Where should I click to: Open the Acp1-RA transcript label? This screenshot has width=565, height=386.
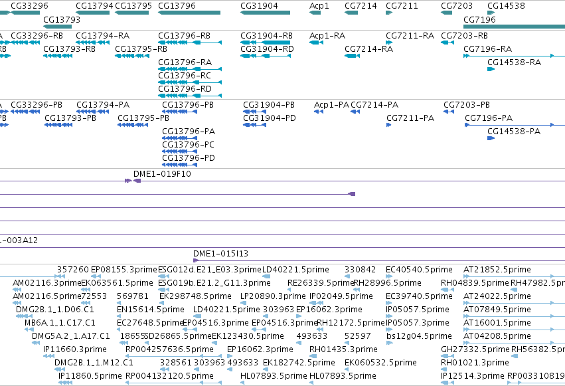click(x=327, y=36)
